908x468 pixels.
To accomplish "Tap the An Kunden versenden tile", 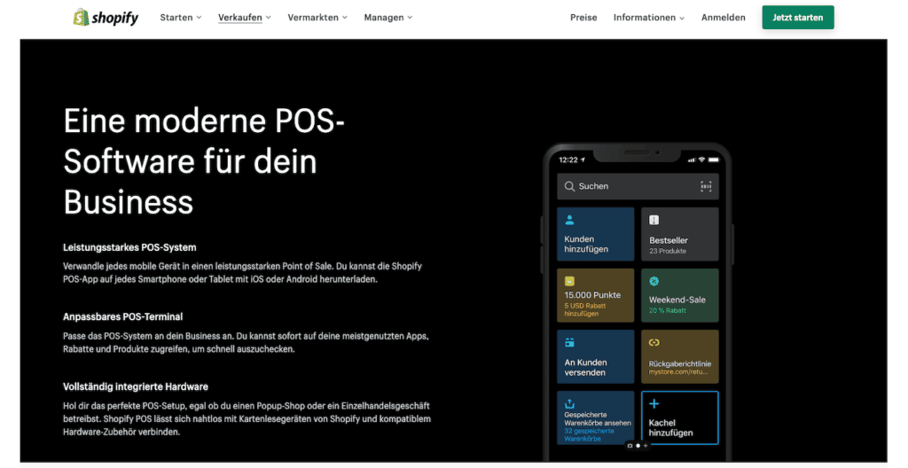I will [x=595, y=357].
